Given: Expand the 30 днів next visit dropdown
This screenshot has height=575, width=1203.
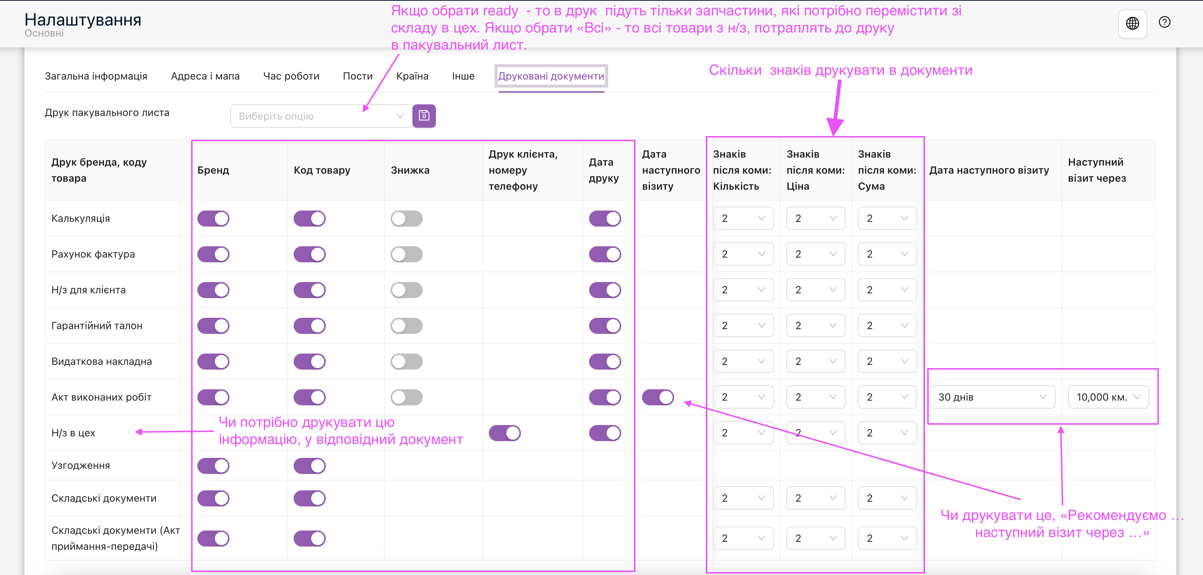Looking at the screenshot, I should [x=992, y=397].
